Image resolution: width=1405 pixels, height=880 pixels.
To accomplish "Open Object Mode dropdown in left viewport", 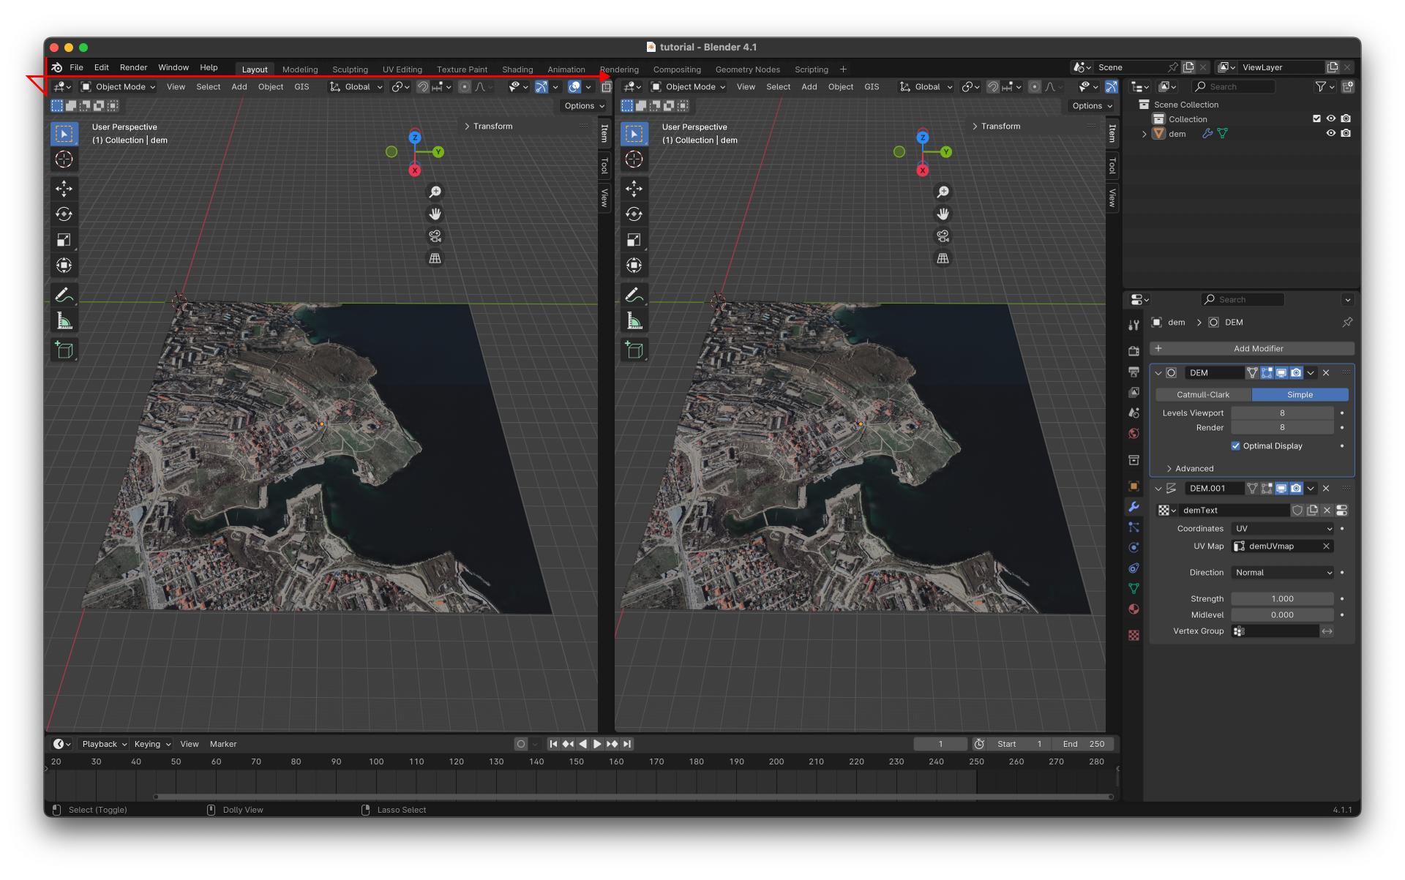I will click(118, 86).
